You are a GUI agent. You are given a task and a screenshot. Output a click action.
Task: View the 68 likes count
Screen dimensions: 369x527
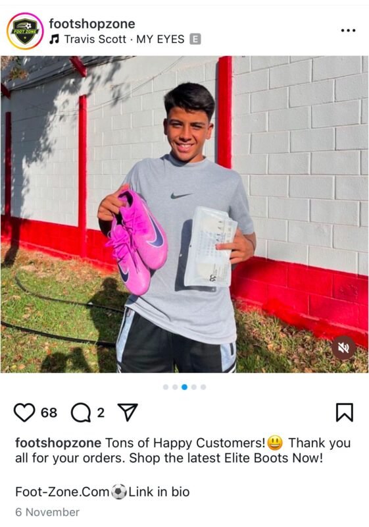49,413
